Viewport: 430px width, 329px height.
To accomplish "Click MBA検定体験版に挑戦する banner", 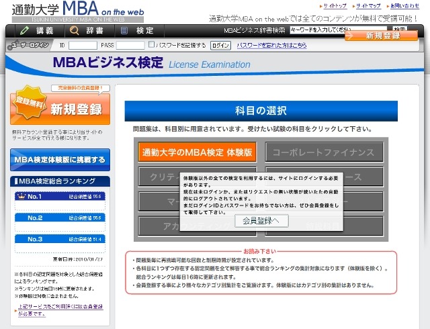I will tap(60, 160).
